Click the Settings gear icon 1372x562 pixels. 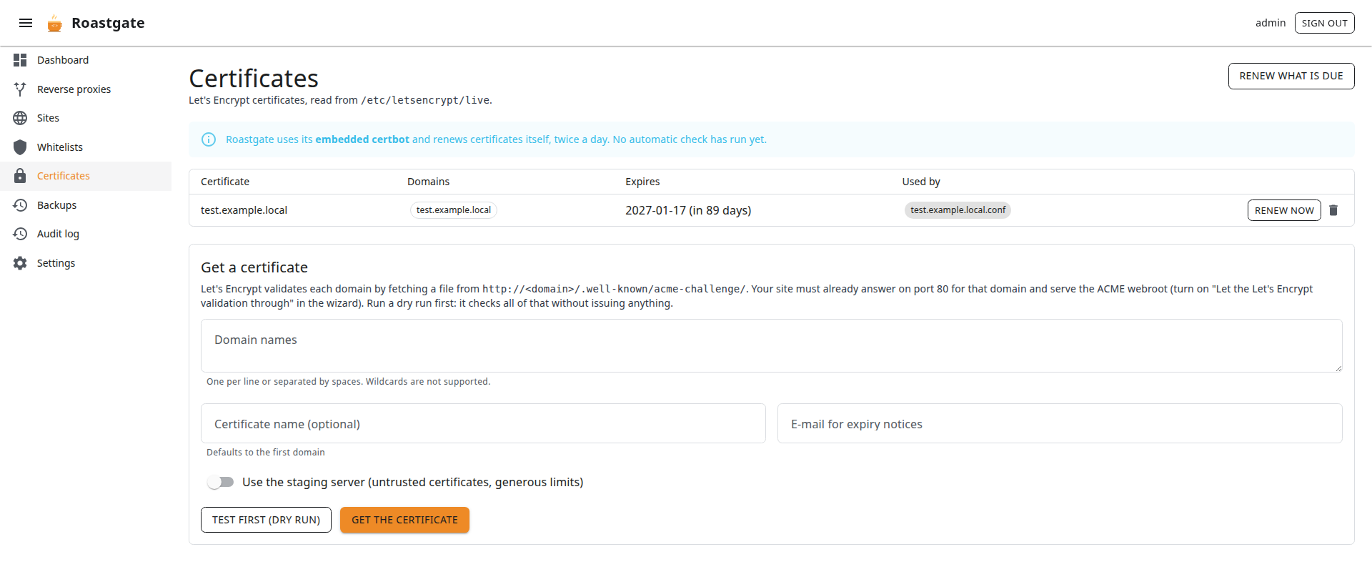(x=20, y=263)
